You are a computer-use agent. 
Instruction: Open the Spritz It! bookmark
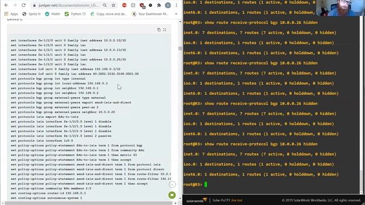(31, 14)
